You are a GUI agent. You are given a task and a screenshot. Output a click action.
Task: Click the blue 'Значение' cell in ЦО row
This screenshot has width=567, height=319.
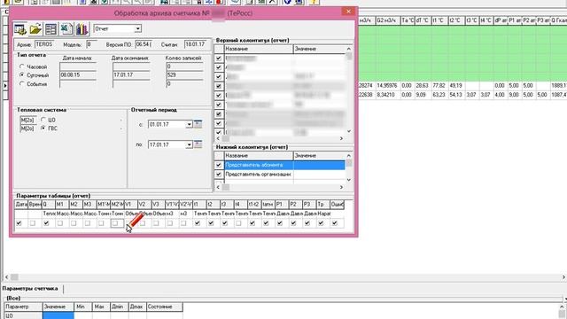(x=58, y=315)
